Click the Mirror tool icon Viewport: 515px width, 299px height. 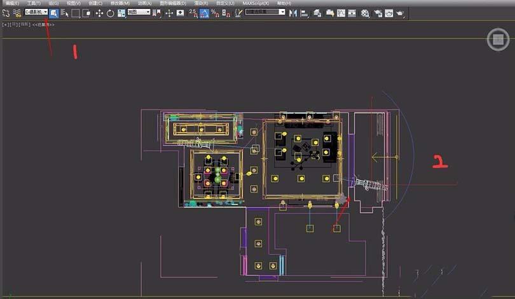tap(293, 13)
